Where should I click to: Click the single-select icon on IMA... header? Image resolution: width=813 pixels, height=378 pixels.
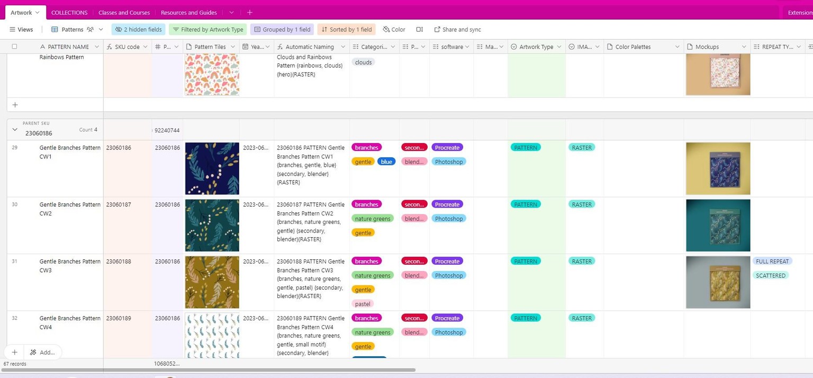(x=572, y=47)
